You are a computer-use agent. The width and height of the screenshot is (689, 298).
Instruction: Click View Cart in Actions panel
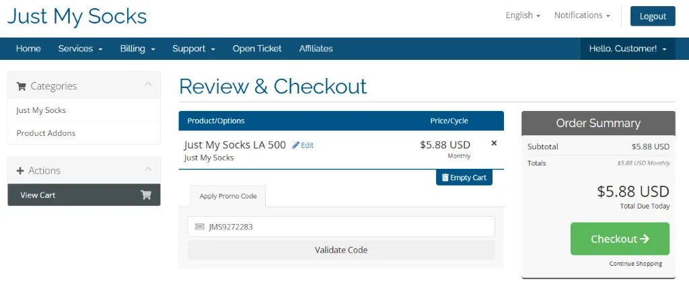coord(84,194)
